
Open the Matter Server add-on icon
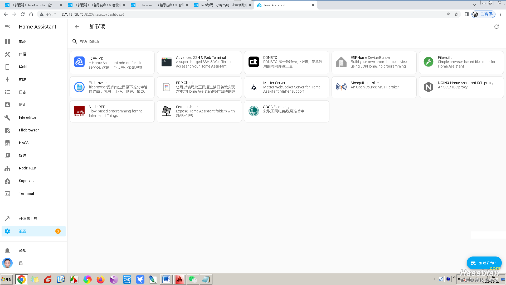coord(254,87)
